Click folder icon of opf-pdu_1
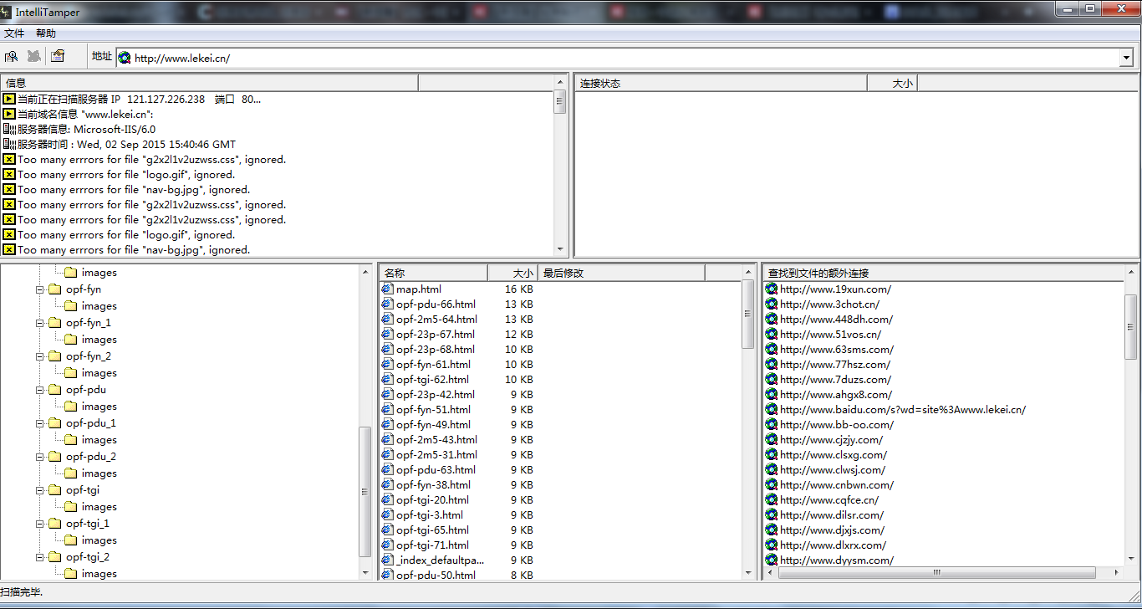The image size is (1142, 609). [55, 423]
